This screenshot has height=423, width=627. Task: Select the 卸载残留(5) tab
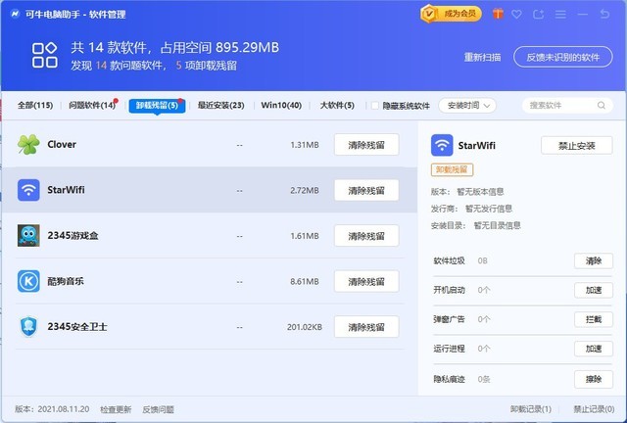[x=157, y=106]
